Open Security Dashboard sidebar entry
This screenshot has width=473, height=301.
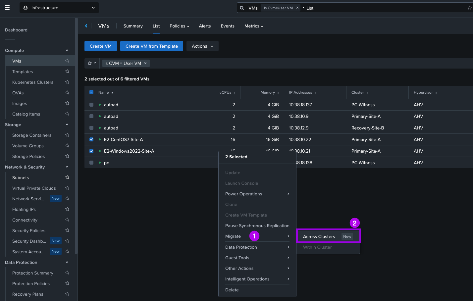29,241
